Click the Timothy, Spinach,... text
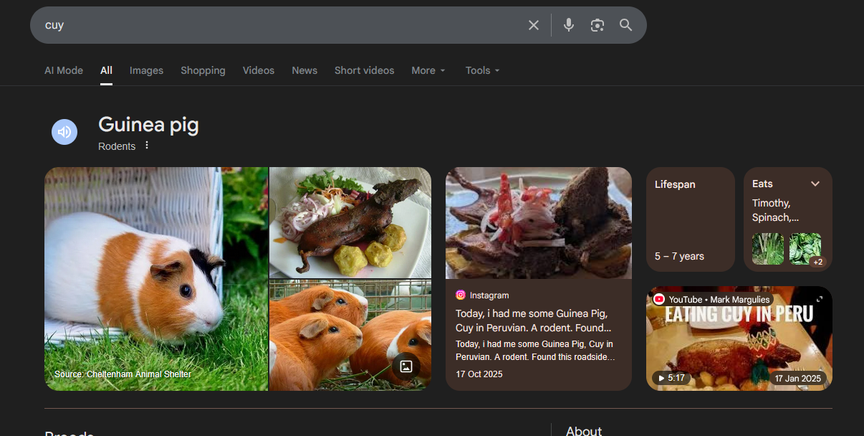The image size is (864, 436). click(x=775, y=210)
